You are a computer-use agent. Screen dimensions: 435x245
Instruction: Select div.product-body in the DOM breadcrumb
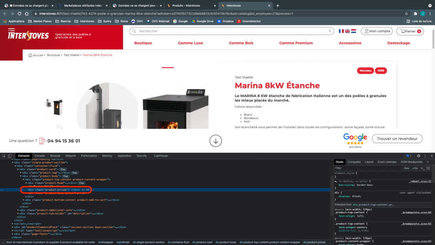(226, 242)
